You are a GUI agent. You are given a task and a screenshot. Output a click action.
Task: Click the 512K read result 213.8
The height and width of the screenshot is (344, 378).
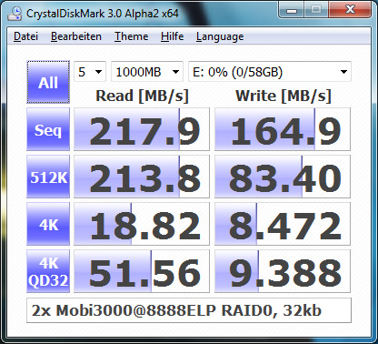(x=142, y=177)
